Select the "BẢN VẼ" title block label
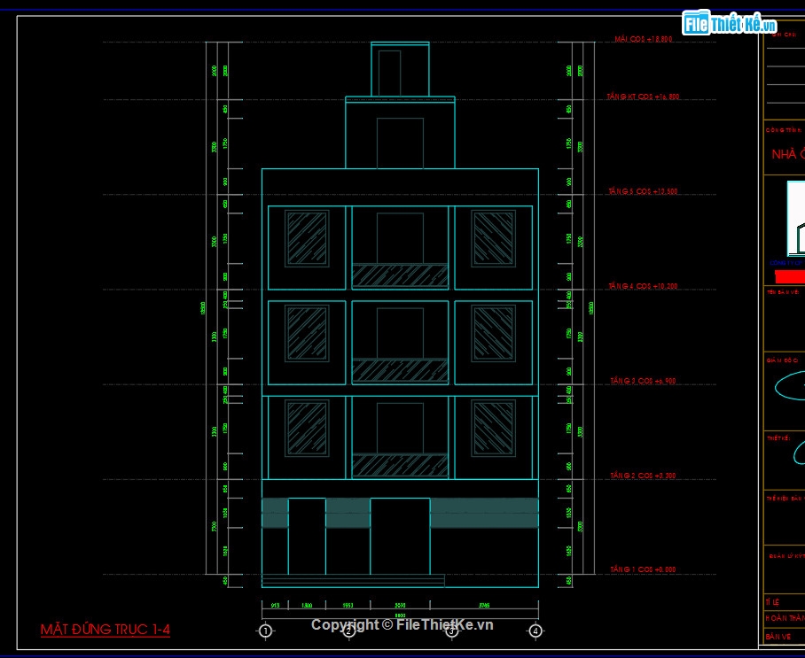This screenshot has width=805, height=658. (x=778, y=637)
